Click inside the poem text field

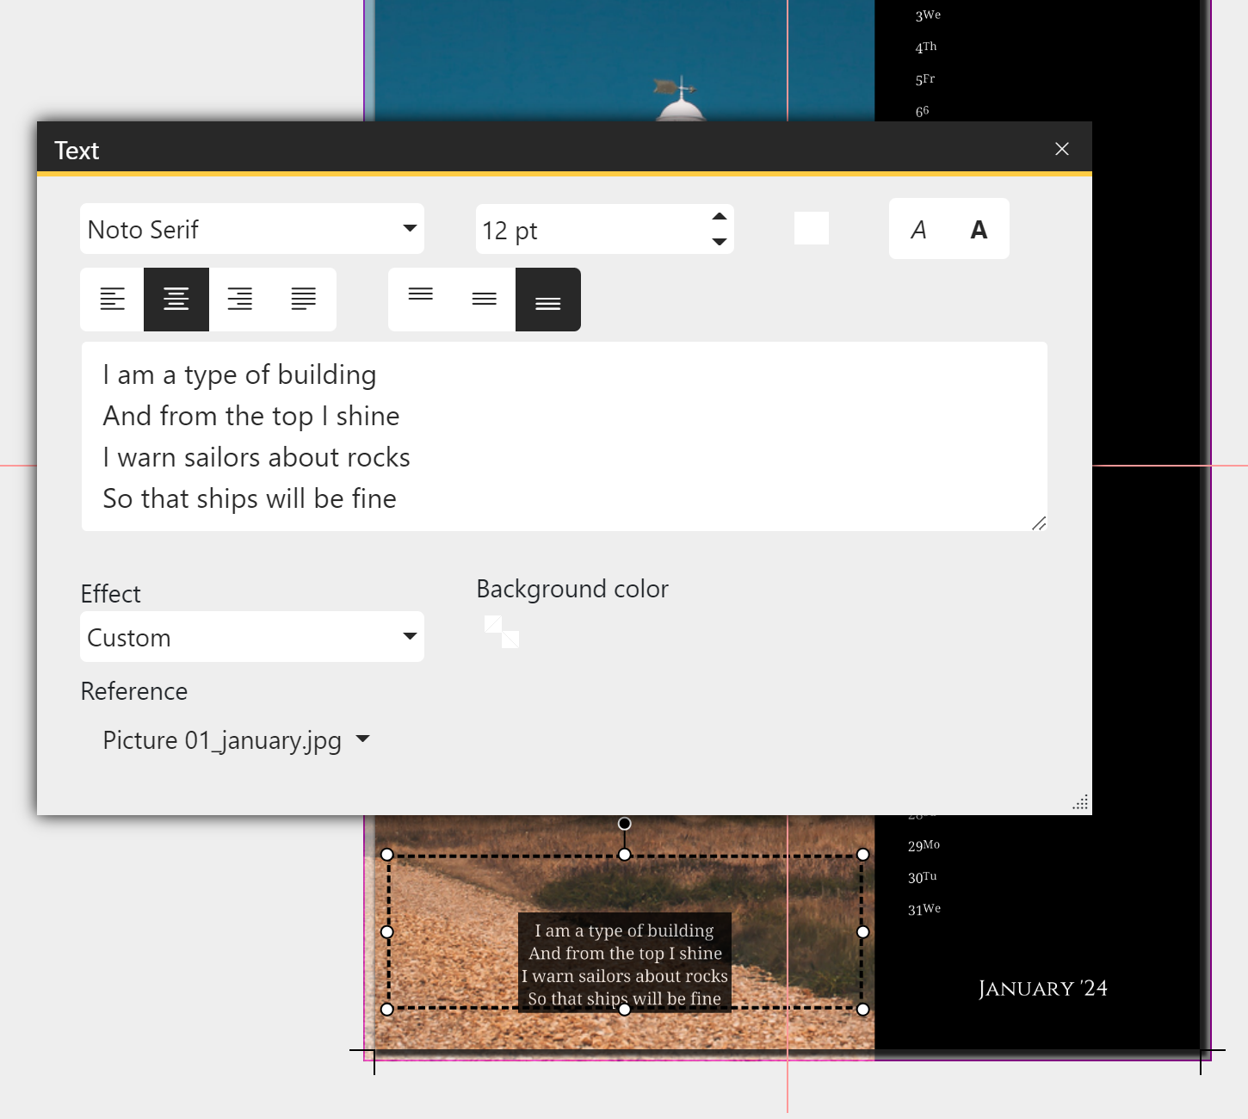click(x=564, y=435)
